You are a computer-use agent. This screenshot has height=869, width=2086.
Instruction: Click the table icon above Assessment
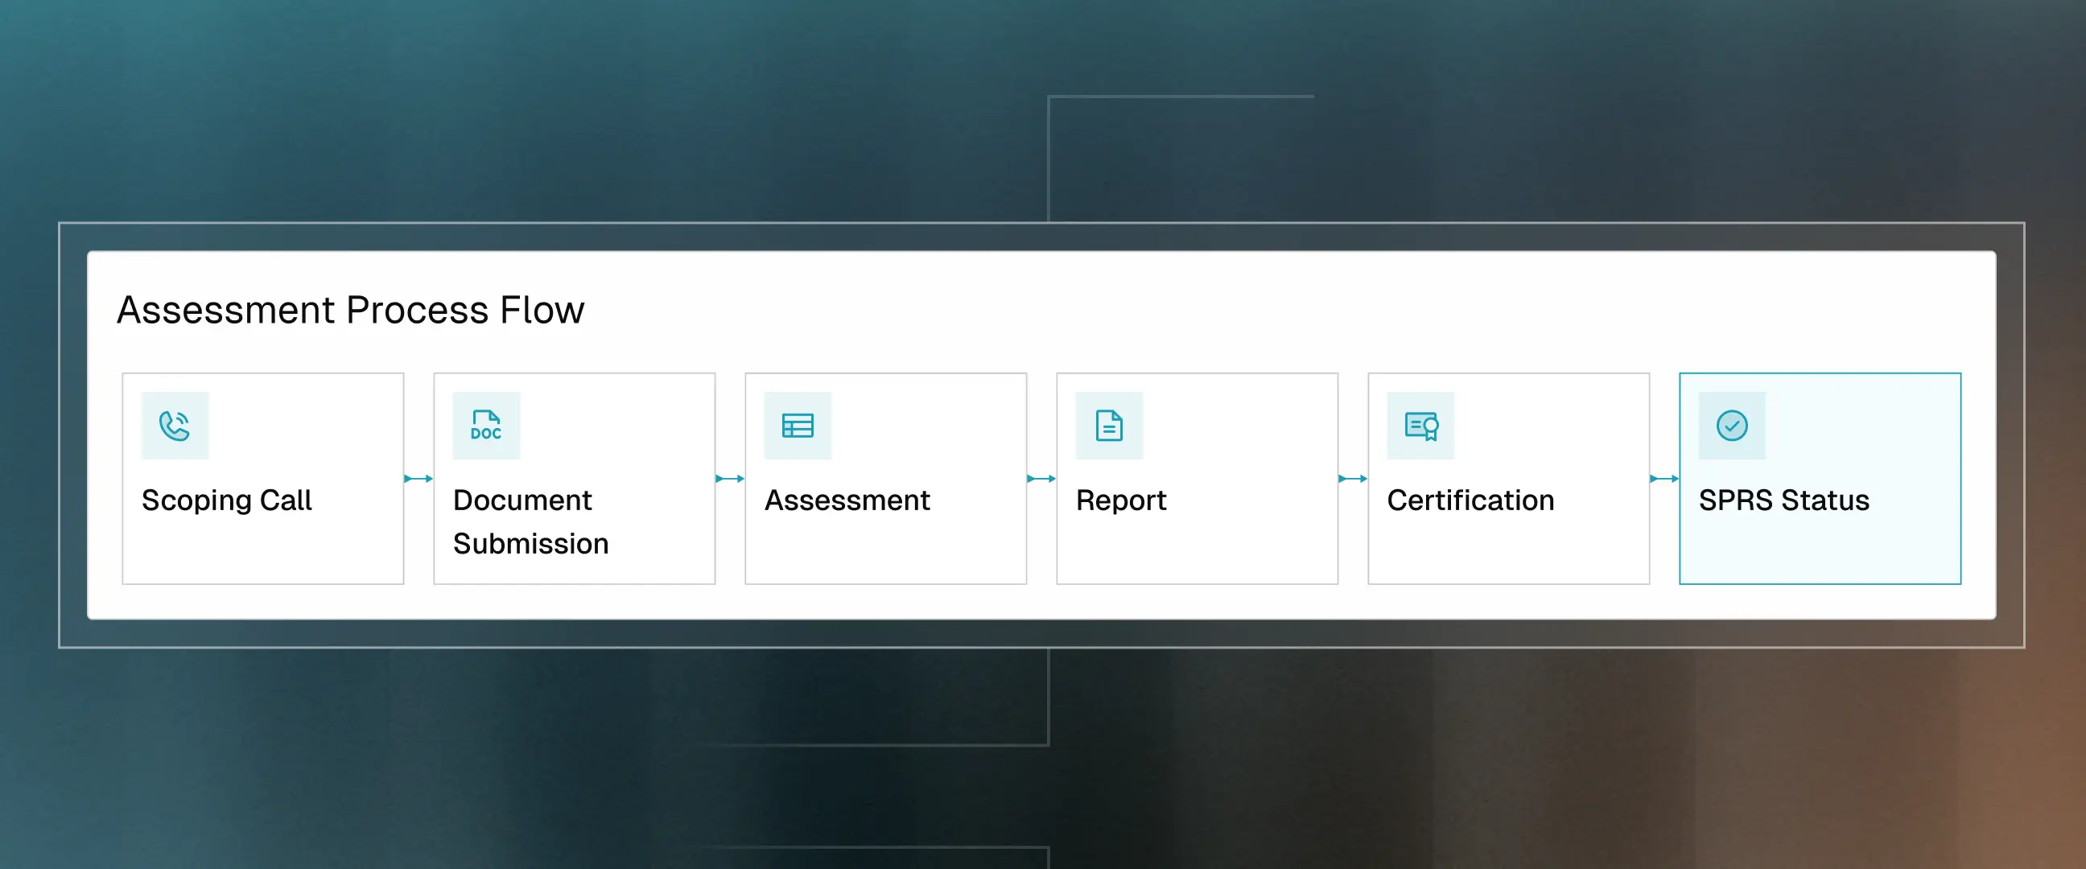tap(798, 426)
